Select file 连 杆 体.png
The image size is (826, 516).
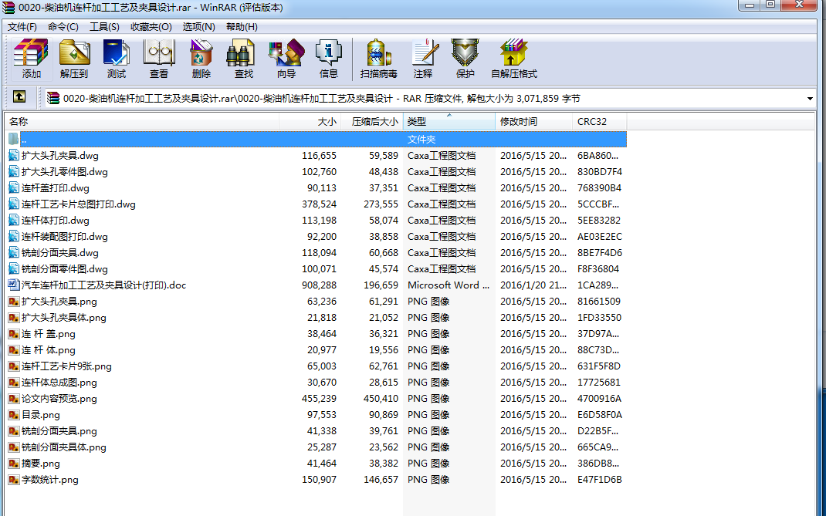[x=48, y=350]
